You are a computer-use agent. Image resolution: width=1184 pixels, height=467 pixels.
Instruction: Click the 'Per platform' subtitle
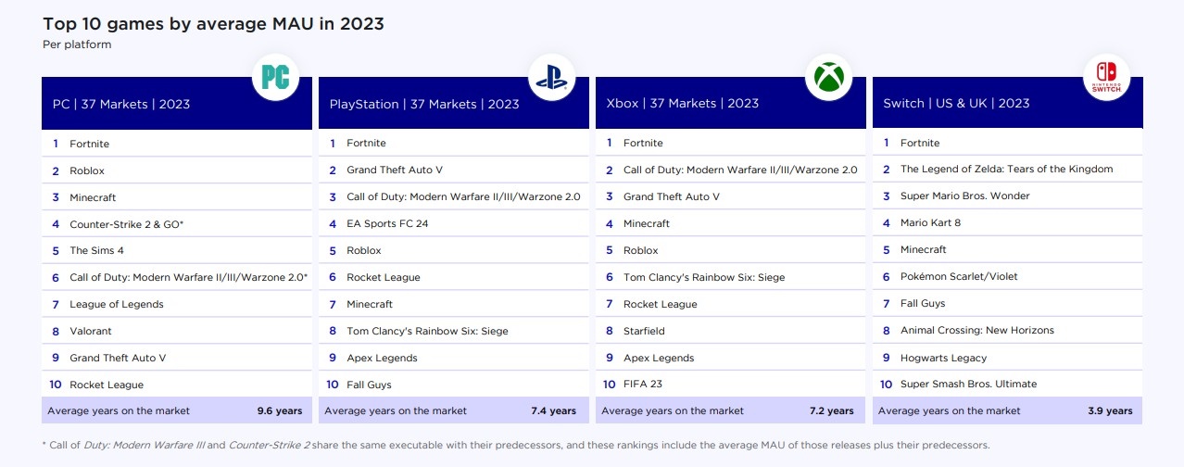coord(77,44)
